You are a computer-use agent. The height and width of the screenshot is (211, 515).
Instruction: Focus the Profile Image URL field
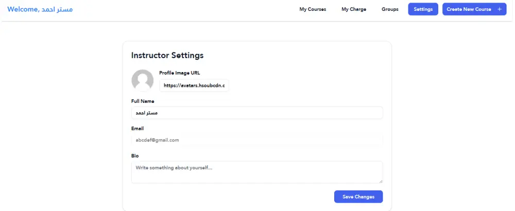tap(194, 85)
